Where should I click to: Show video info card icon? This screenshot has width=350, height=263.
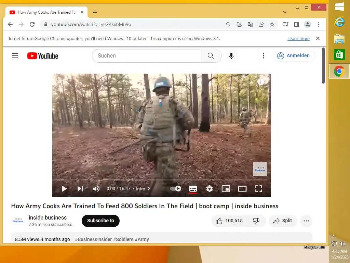pos(260,82)
